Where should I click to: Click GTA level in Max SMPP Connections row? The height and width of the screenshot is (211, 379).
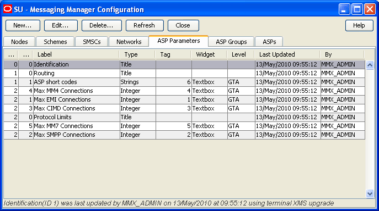click(x=241, y=135)
